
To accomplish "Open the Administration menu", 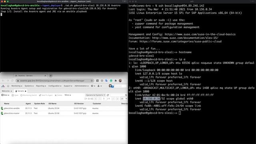I will tap(82, 86).
